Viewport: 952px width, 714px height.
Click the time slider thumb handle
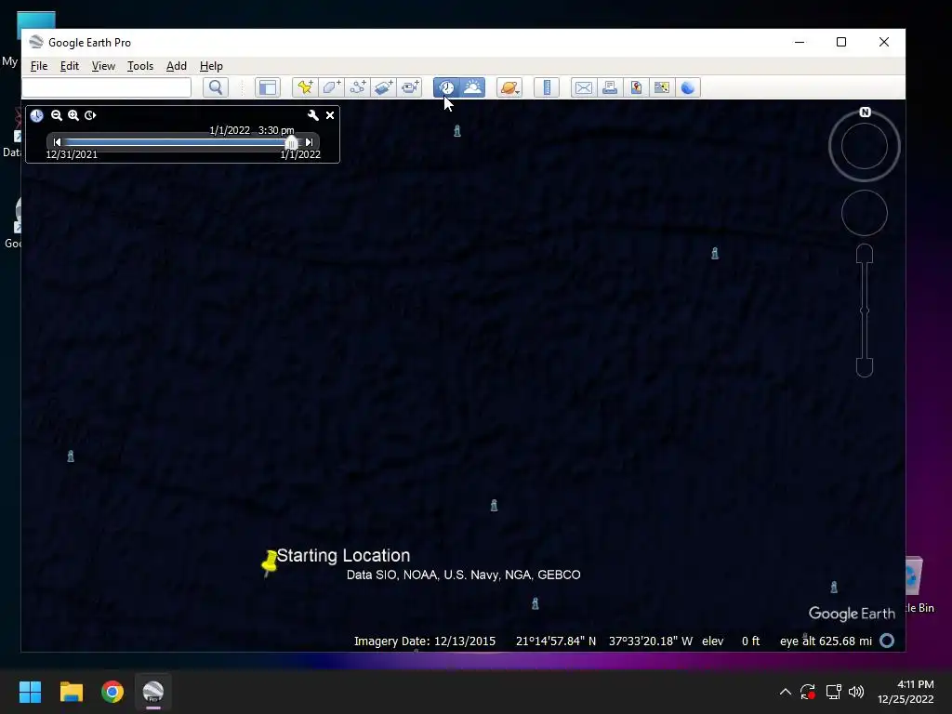[x=291, y=142]
